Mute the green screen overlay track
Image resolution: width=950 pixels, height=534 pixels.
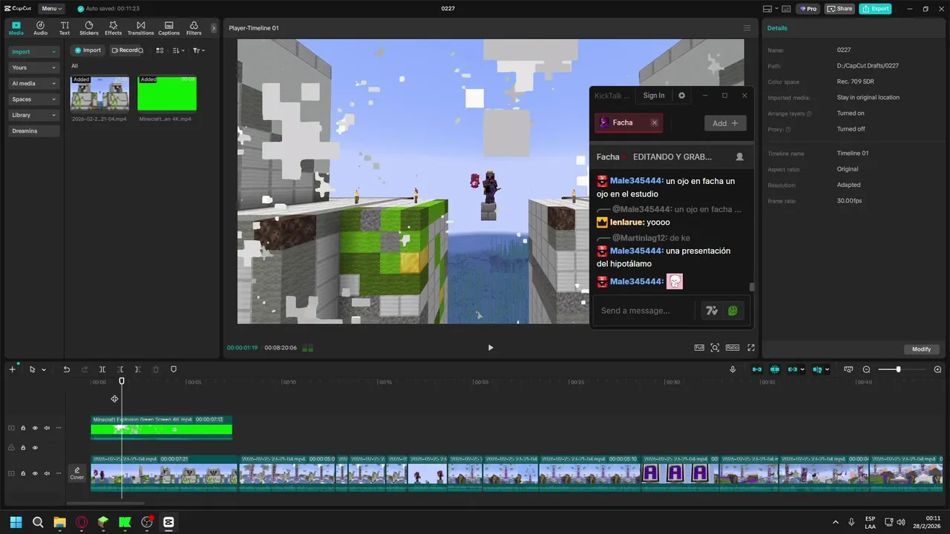(x=47, y=428)
